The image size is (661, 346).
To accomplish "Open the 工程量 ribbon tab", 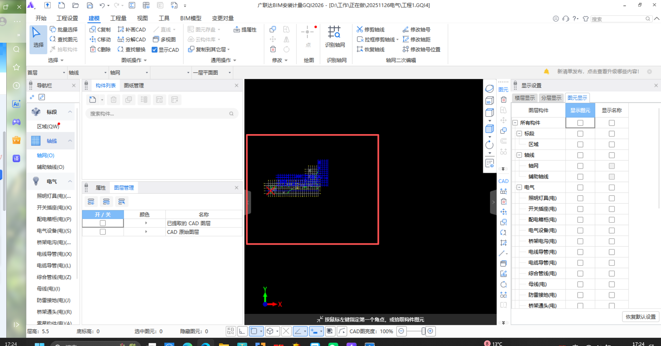I will pos(118,18).
